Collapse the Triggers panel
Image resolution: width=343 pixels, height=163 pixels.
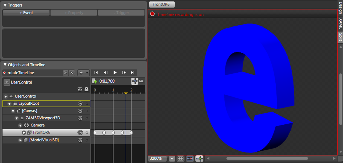pyautogui.click(x=5, y=5)
